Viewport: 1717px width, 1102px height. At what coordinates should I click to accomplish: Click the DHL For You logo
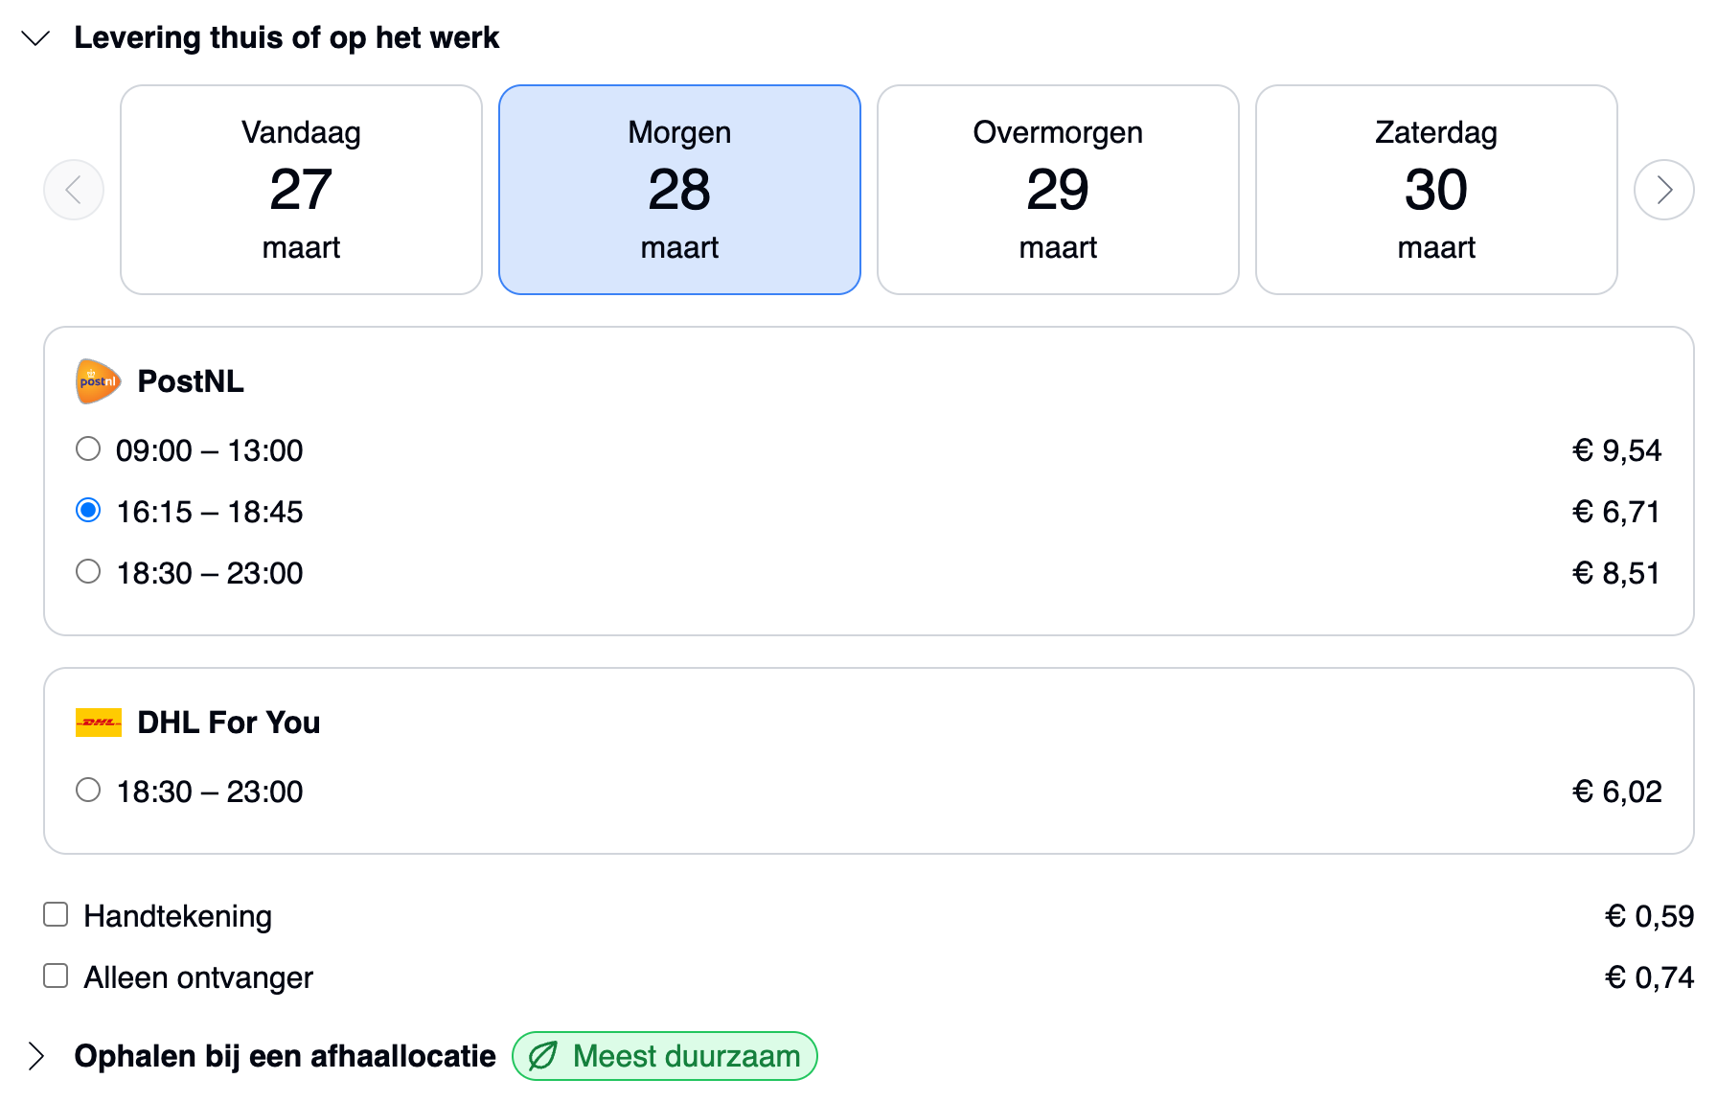pos(98,722)
